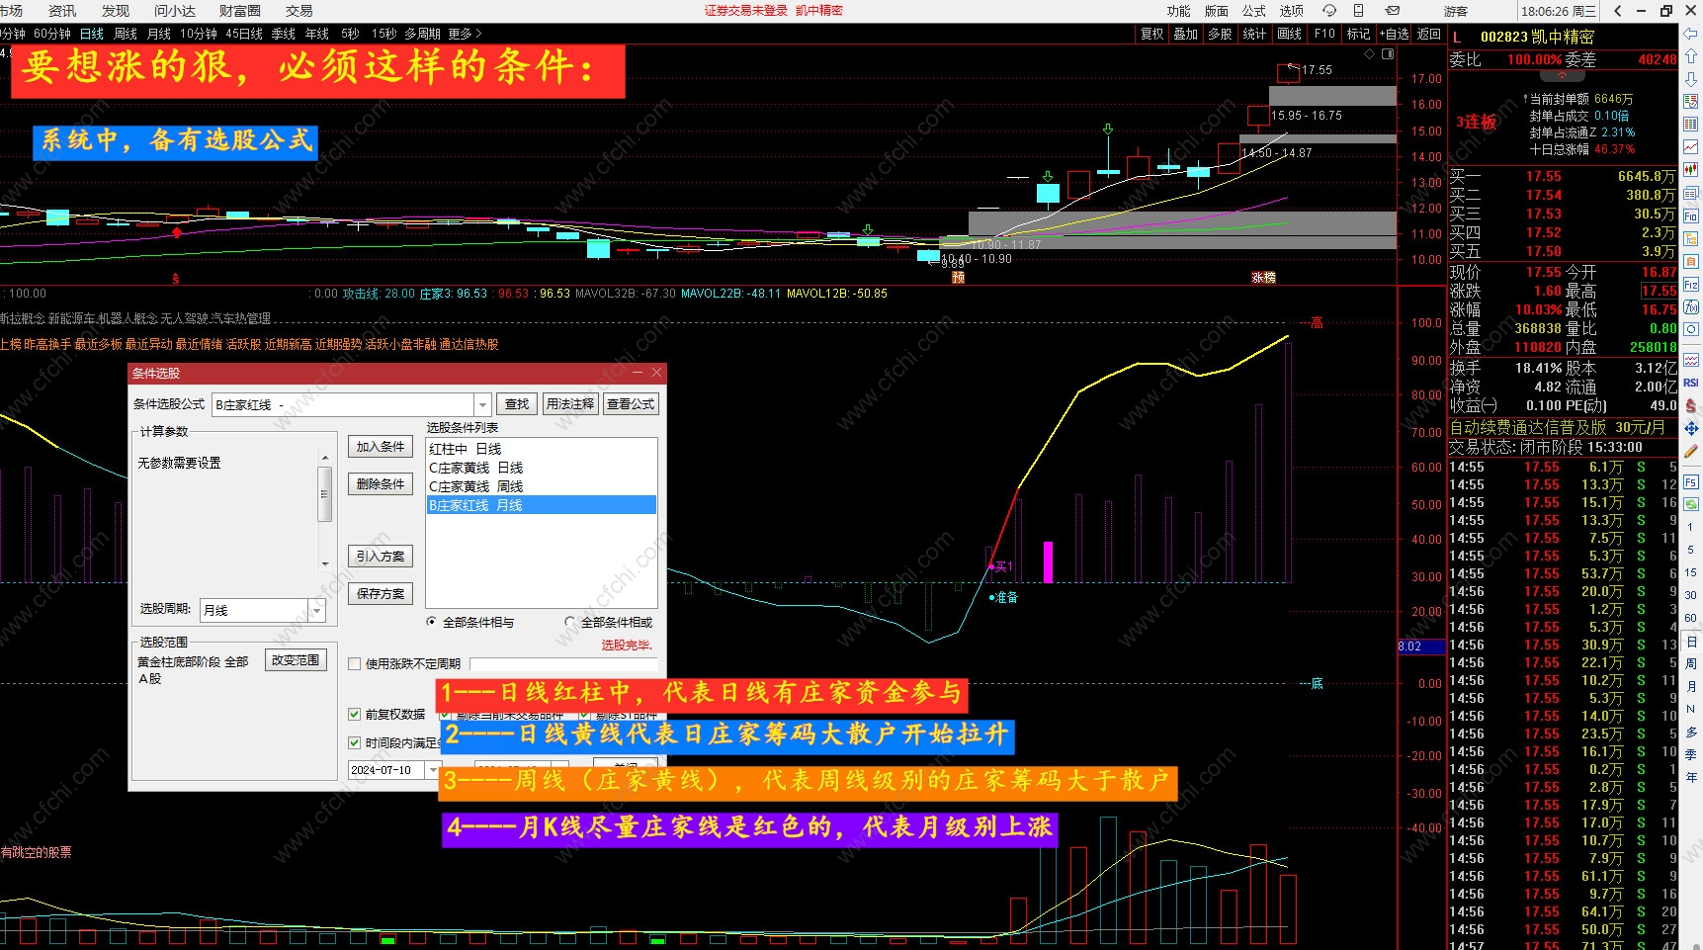Switch to the 月线 period tab
The width and height of the screenshot is (1703, 950).
pos(159,34)
